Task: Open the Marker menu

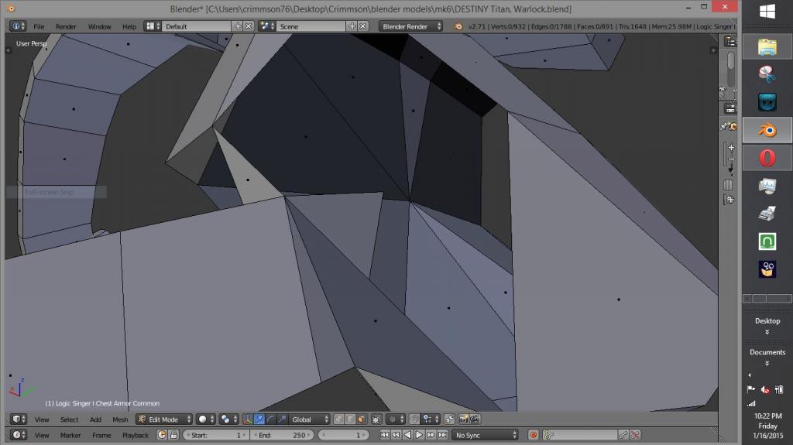Action: [x=70, y=436]
